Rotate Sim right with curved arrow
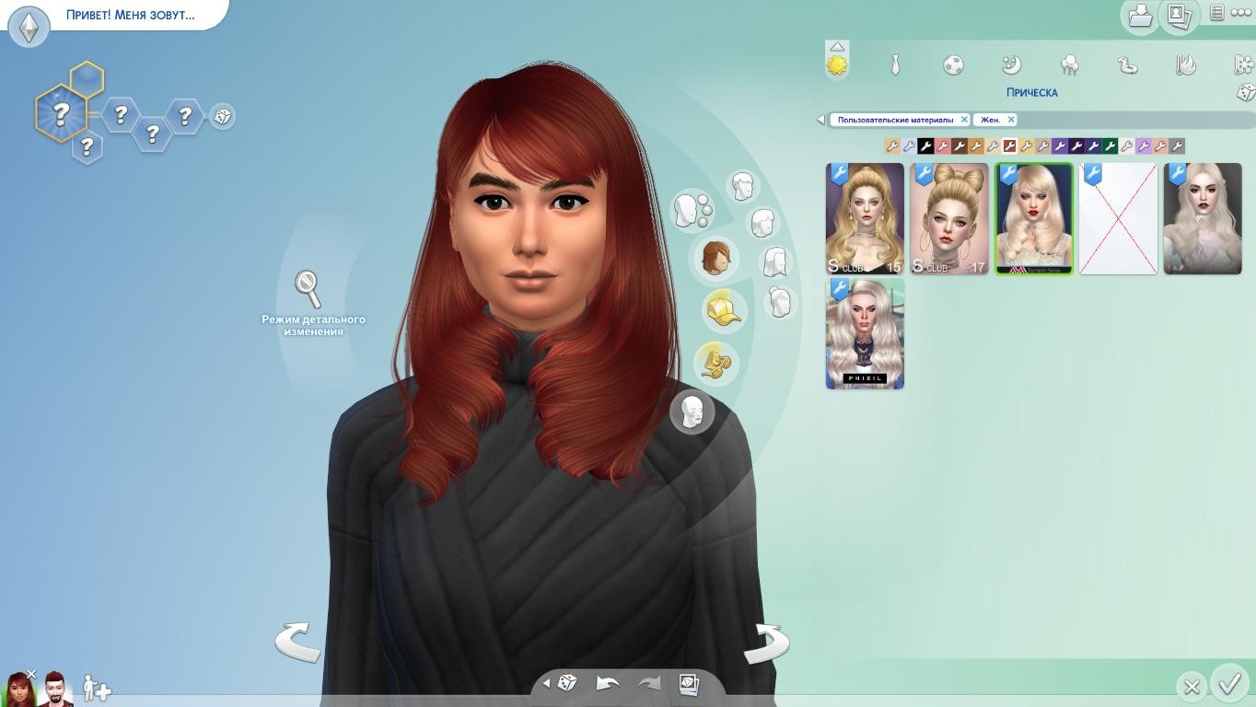The width and height of the screenshot is (1256, 707). (x=766, y=643)
